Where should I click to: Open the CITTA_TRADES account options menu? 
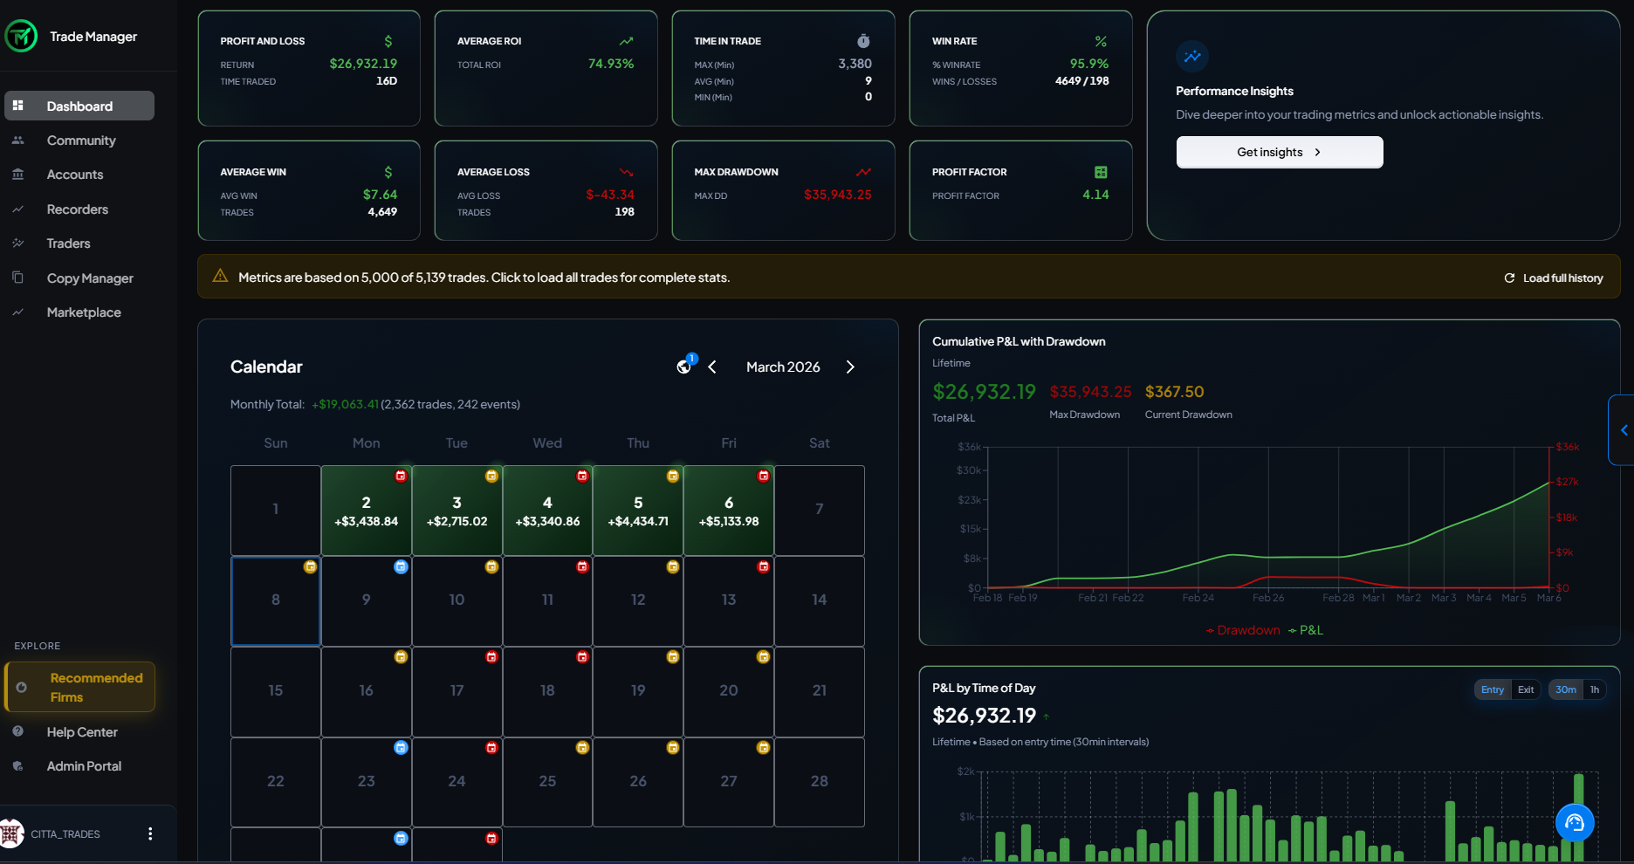[149, 833]
